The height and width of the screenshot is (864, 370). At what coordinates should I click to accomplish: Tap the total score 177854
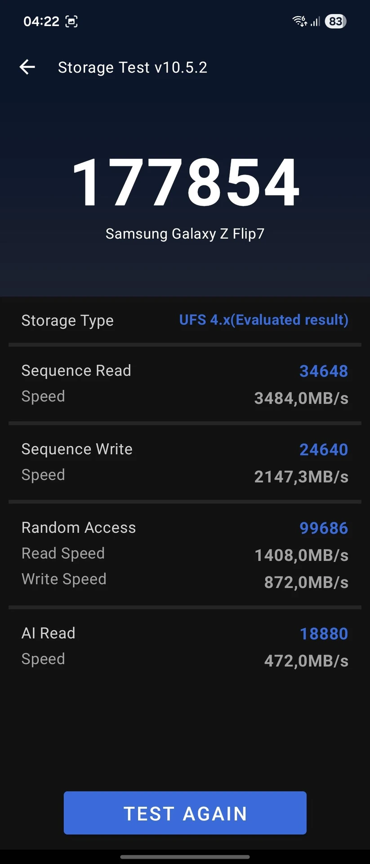point(185,183)
